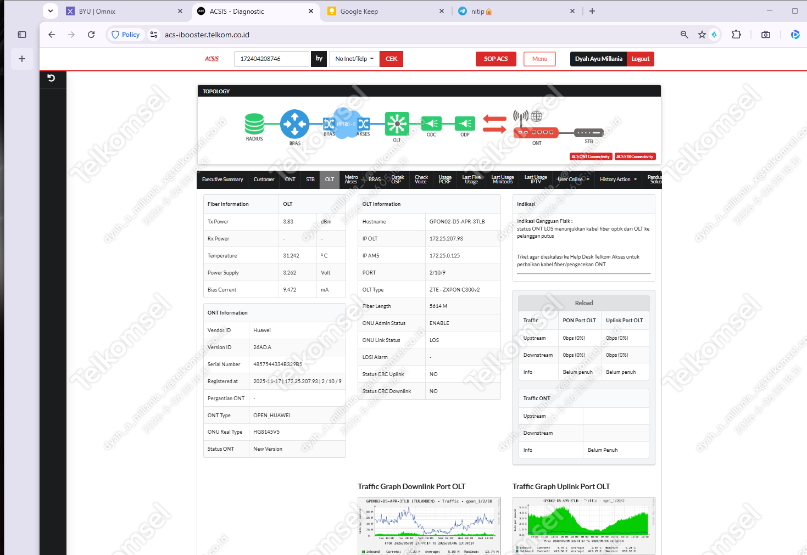The width and height of the screenshot is (807, 555).
Task: Click the screenshot camera icon in toolbar
Action: (x=766, y=35)
